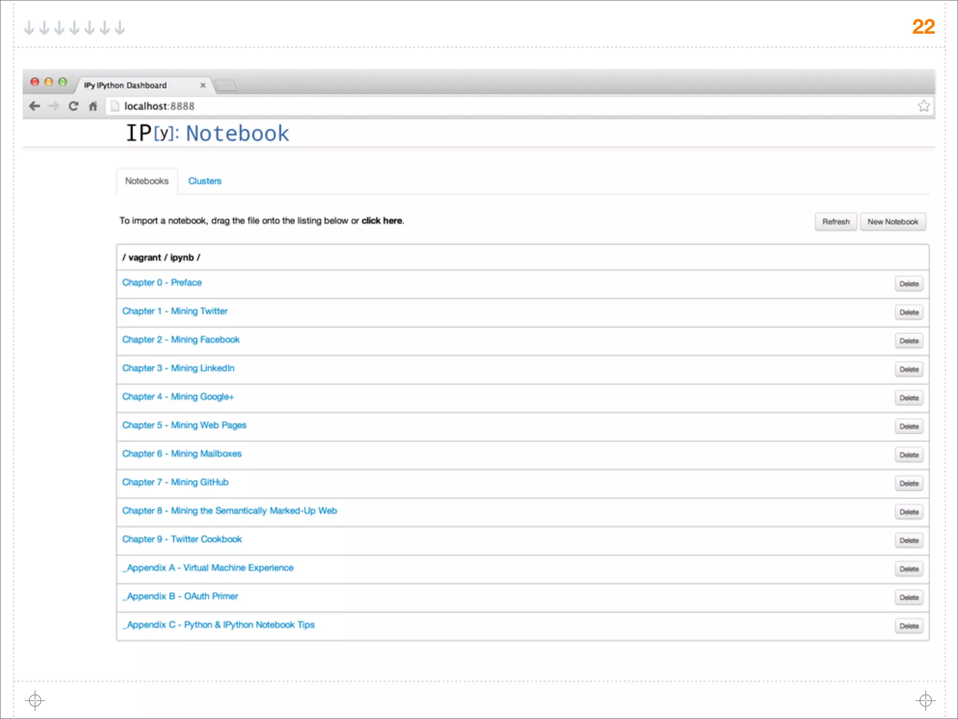Delete the Appendix C notebook

point(909,626)
